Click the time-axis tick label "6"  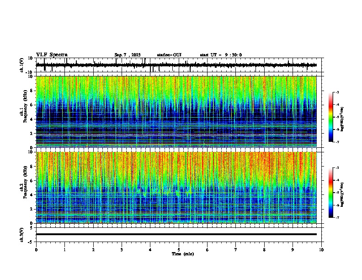point(208,250)
